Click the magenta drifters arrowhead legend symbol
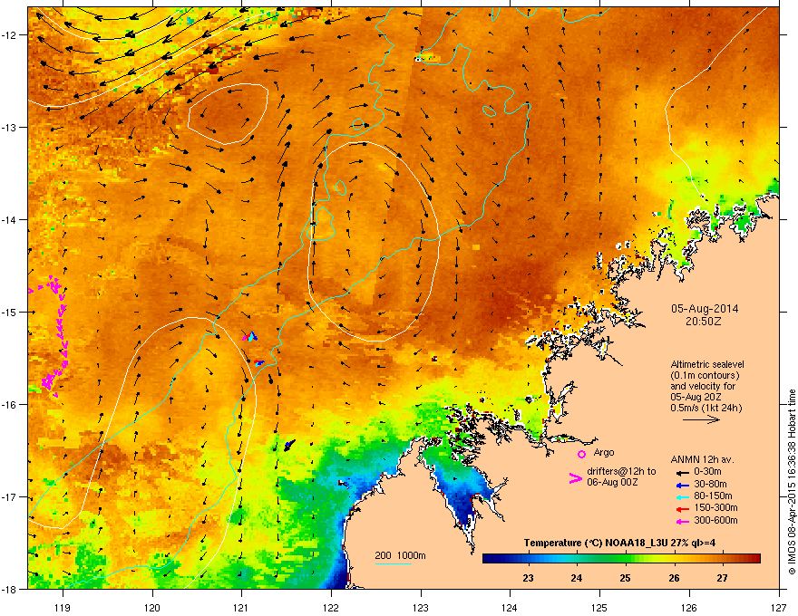Image resolution: width=798 pixels, height=616 pixels. [575, 478]
